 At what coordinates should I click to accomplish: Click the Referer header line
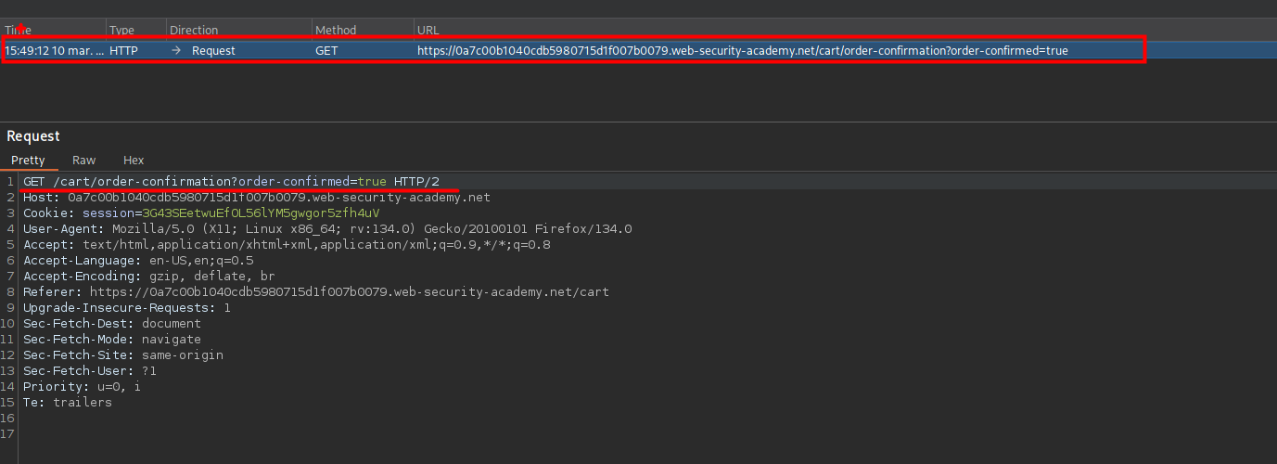point(315,292)
